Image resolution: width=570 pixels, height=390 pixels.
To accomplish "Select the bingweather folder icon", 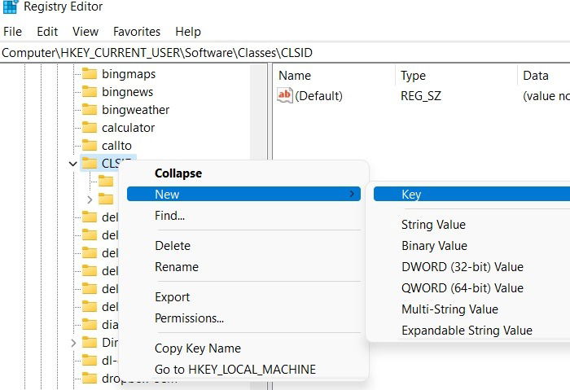I will pos(89,109).
